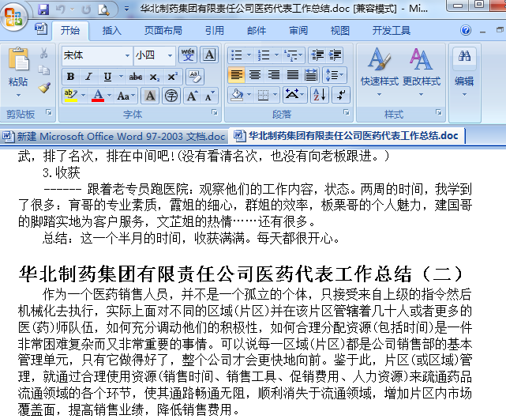Viewport: 506px width, 419px height.
Task: Apply character border icon
Action: pos(209,55)
